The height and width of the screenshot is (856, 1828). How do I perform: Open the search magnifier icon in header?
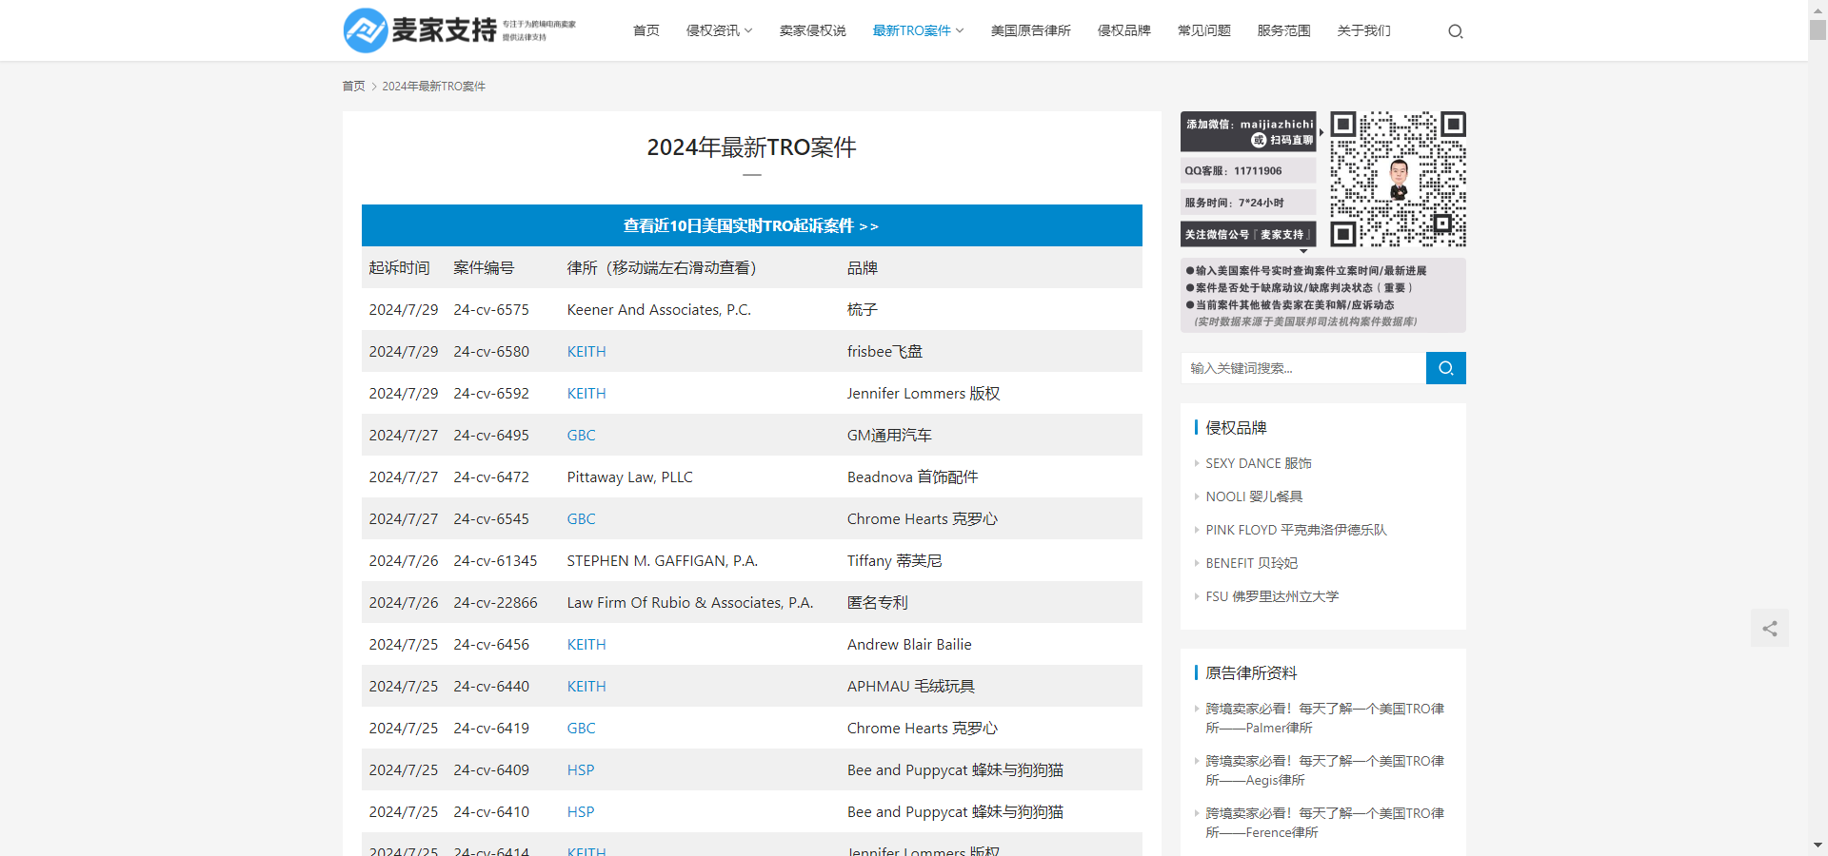pyautogui.click(x=1455, y=31)
